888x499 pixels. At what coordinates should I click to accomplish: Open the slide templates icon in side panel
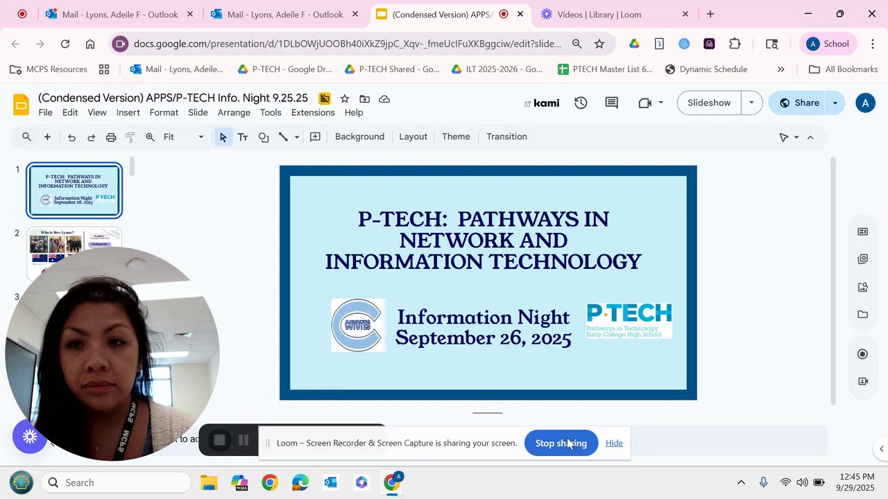[x=862, y=231]
